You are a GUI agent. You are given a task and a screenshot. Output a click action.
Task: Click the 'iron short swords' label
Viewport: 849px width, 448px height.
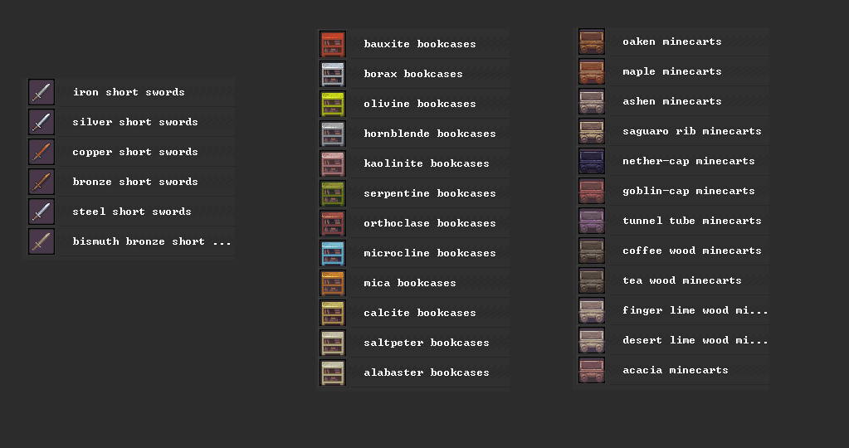(x=129, y=92)
